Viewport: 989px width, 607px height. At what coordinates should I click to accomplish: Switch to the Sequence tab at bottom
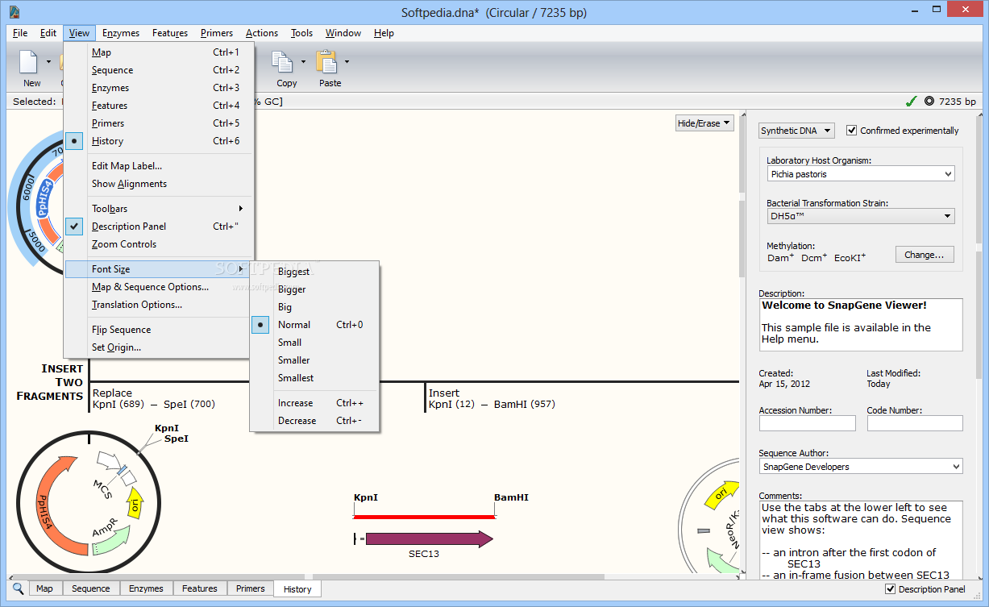point(91,588)
